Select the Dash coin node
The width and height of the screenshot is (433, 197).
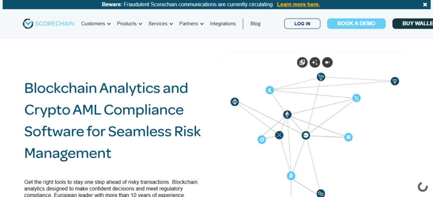(262, 140)
